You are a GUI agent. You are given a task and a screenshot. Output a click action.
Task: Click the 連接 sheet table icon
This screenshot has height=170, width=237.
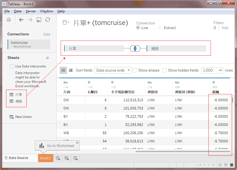click(11, 101)
